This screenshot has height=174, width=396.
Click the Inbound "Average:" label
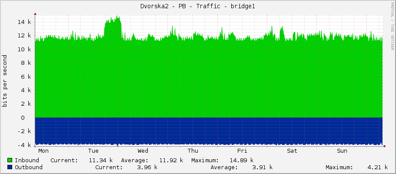click(135, 160)
